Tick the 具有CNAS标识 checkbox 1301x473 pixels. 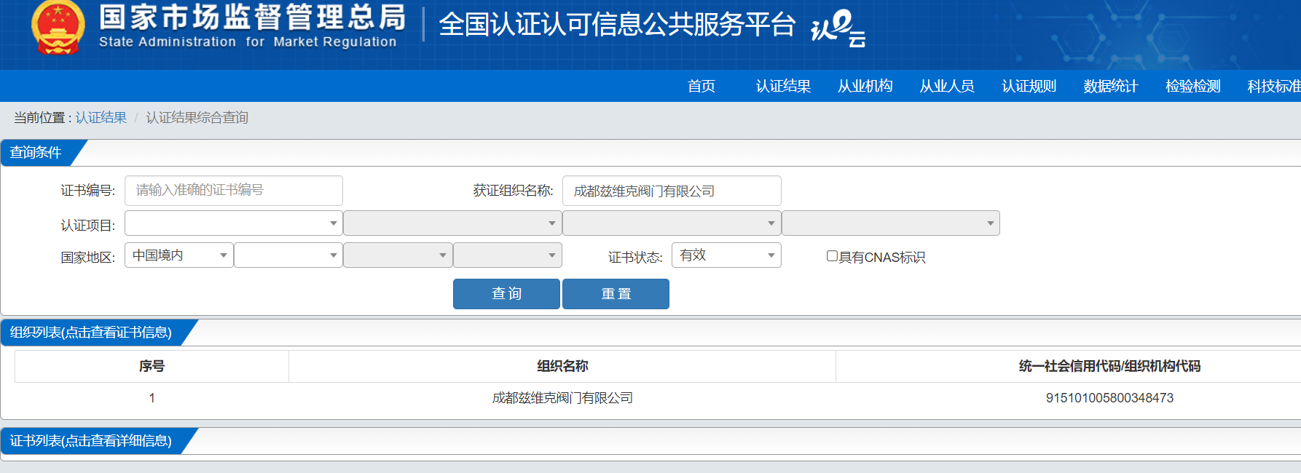coord(832,256)
